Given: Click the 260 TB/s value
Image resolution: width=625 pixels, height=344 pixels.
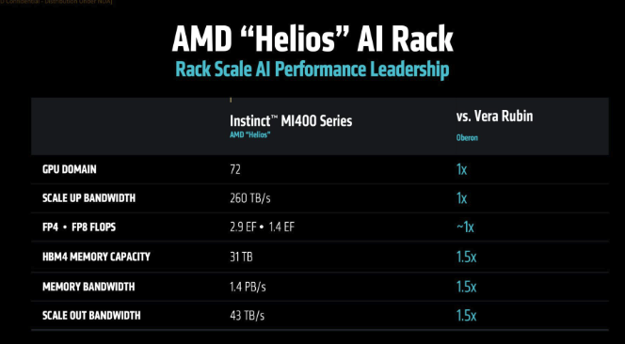Looking at the screenshot, I should [250, 198].
